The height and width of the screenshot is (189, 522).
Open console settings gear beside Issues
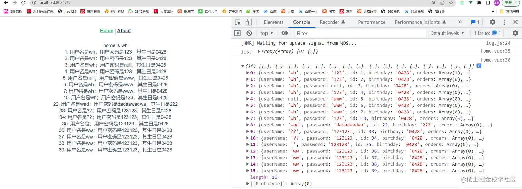point(515,33)
